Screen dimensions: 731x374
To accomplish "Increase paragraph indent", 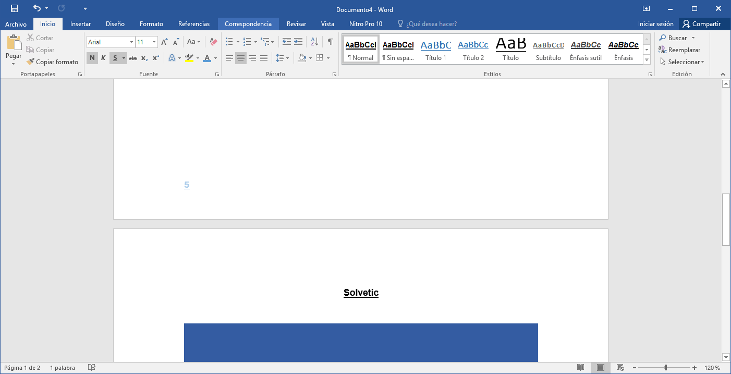I will pyautogui.click(x=298, y=42).
